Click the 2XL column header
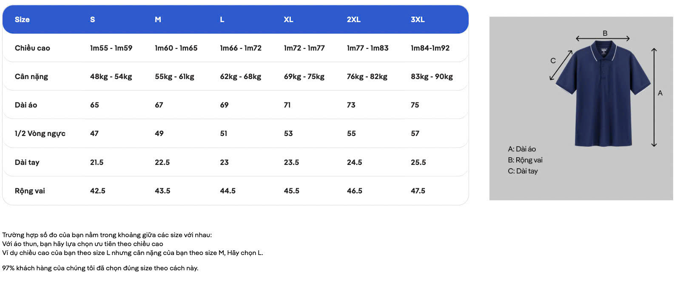This screenshot has width=677, height=289. coord(353,20)
